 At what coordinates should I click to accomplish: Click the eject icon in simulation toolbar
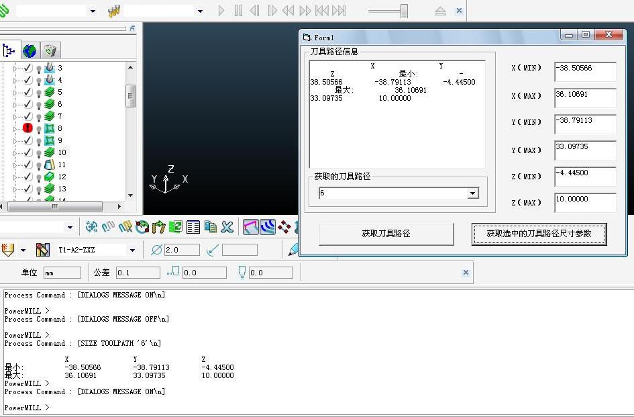click(440, 11)
